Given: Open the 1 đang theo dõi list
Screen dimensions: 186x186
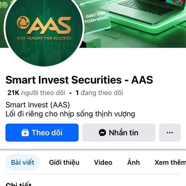Looking at the screenshot, I should tap(99, 93).
